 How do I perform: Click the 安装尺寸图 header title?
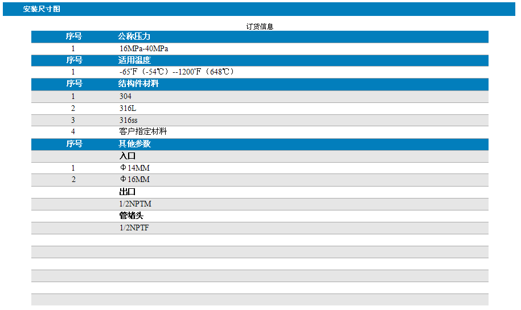(x=42, y=9)
